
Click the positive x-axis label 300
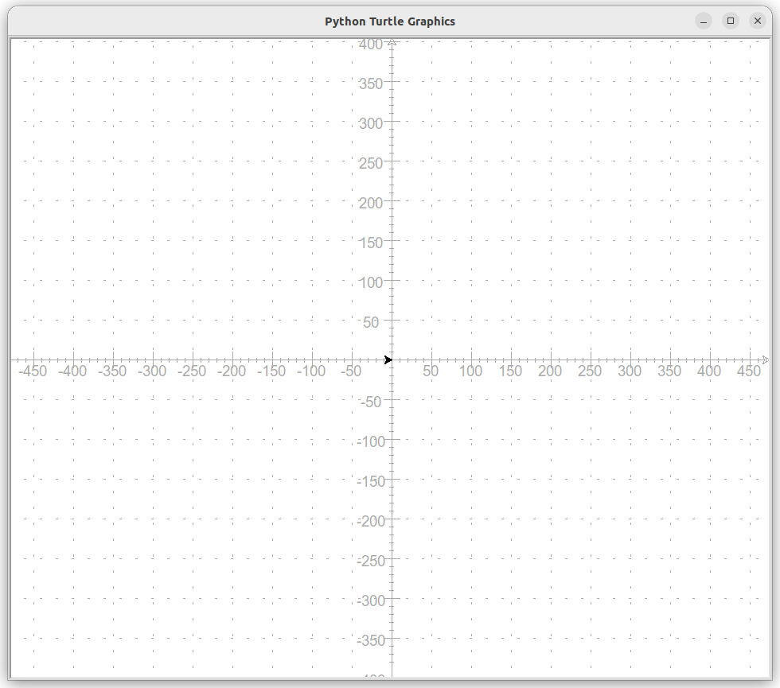pyautogui.click(x=630, y=371)
